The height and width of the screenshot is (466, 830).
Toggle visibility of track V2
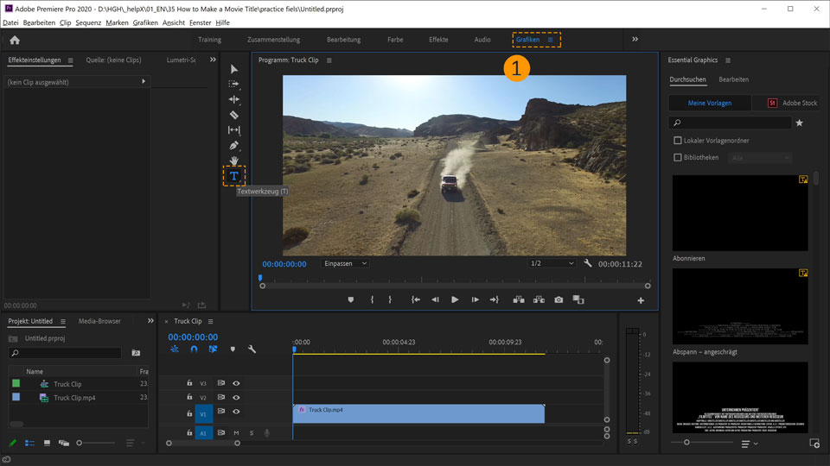(236, 398)
